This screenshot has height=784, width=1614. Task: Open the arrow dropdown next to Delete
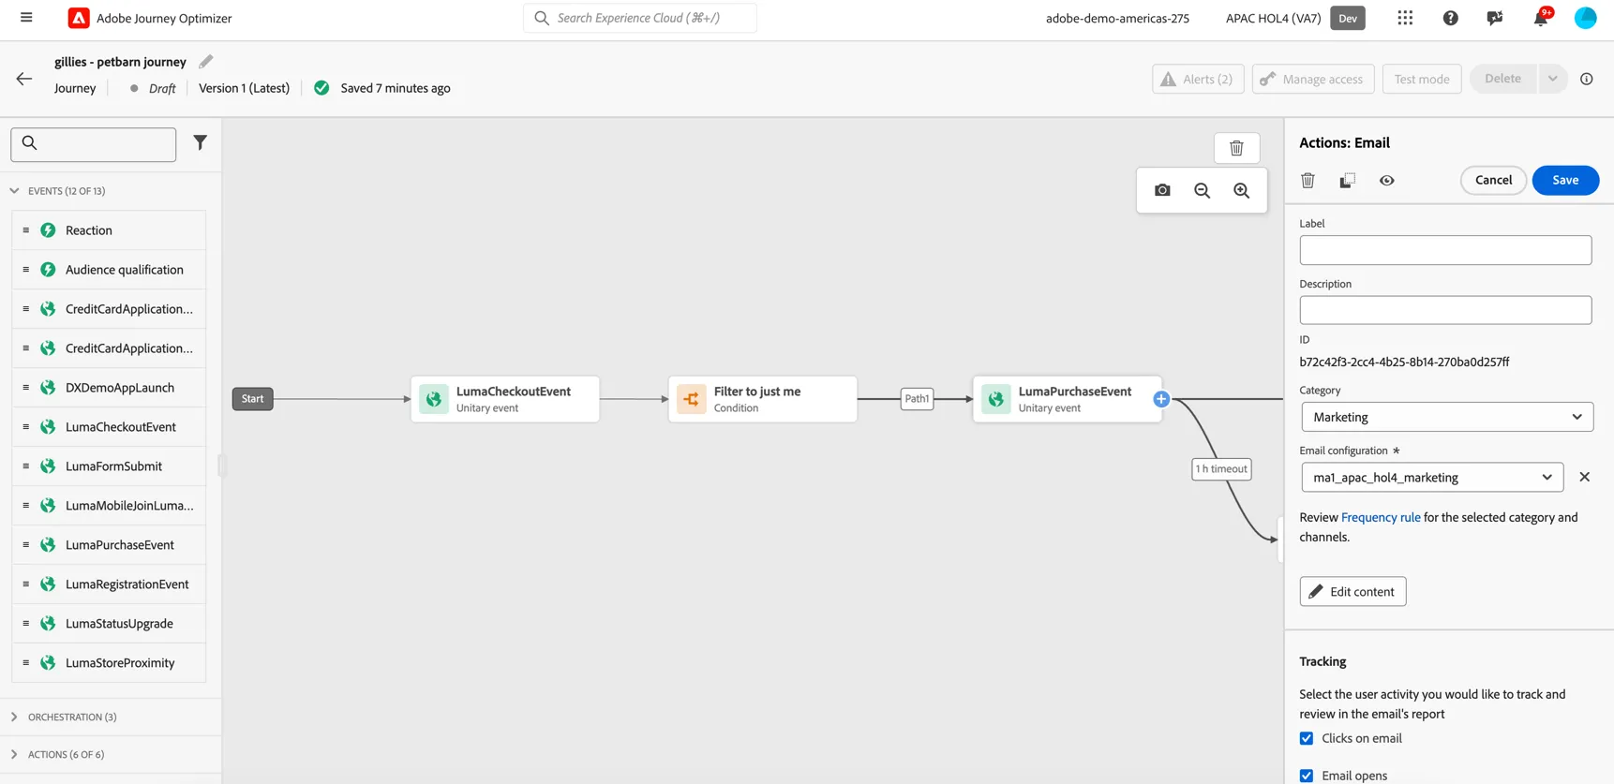tap(1552, 79)
